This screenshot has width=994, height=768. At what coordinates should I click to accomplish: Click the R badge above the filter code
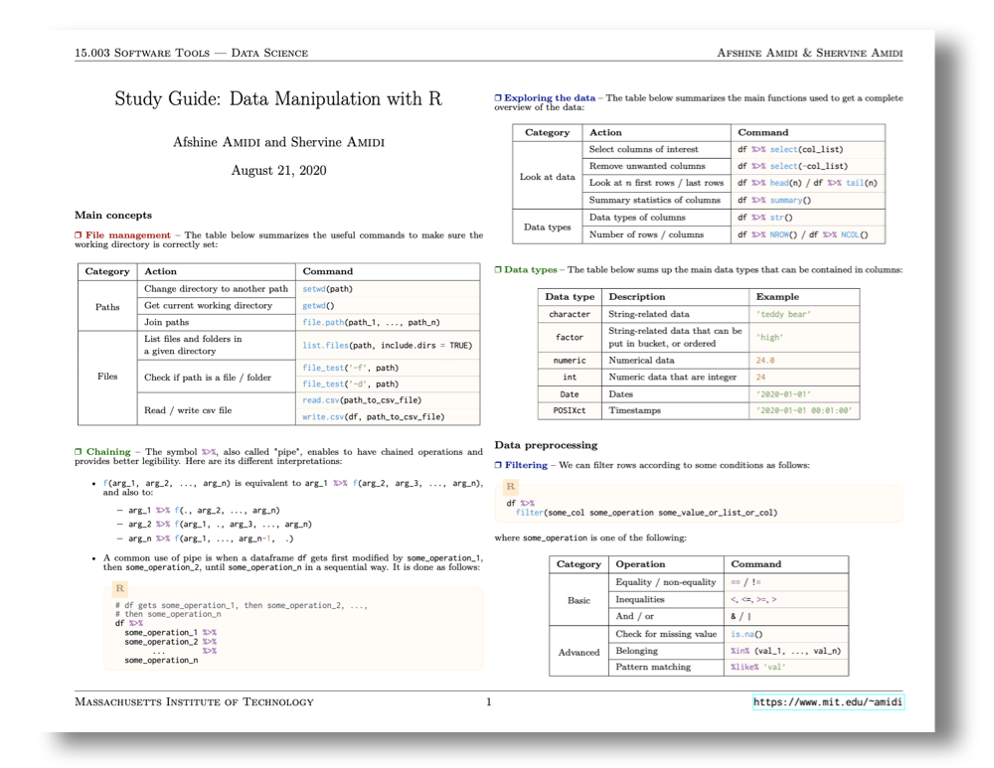511,487
